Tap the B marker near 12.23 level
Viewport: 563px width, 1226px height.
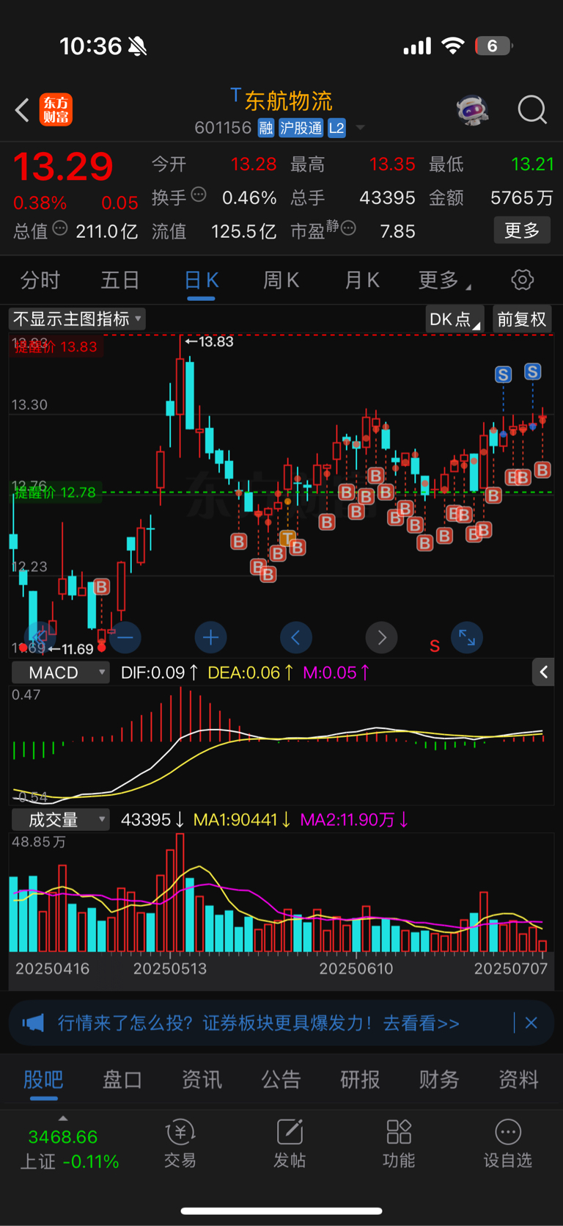(101, 587)
